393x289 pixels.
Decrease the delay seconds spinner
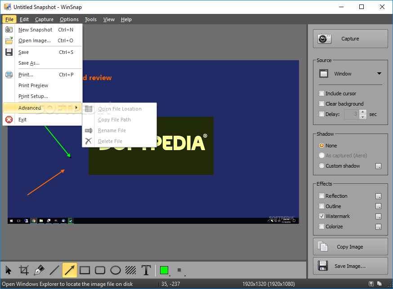coord(363,117)
